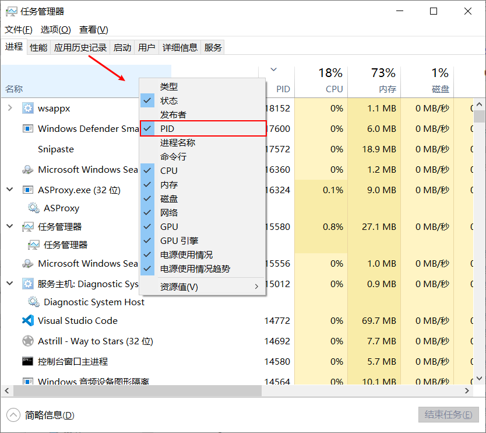Click the Windows Defender SmartScreen process icon
486x433 pixels.
(28, 128)
